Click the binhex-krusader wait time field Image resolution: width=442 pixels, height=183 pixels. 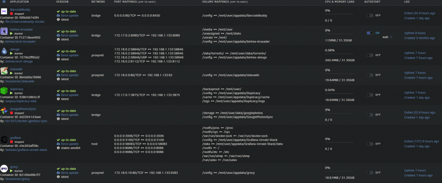(x=391, y=37)
